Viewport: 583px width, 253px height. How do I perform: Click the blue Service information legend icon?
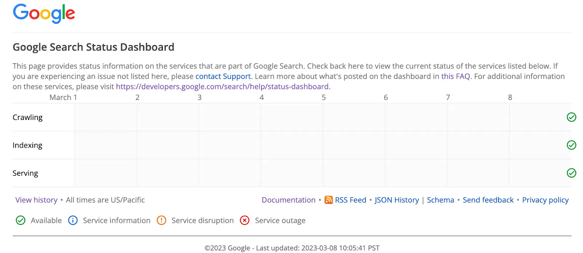pos(73,220)
